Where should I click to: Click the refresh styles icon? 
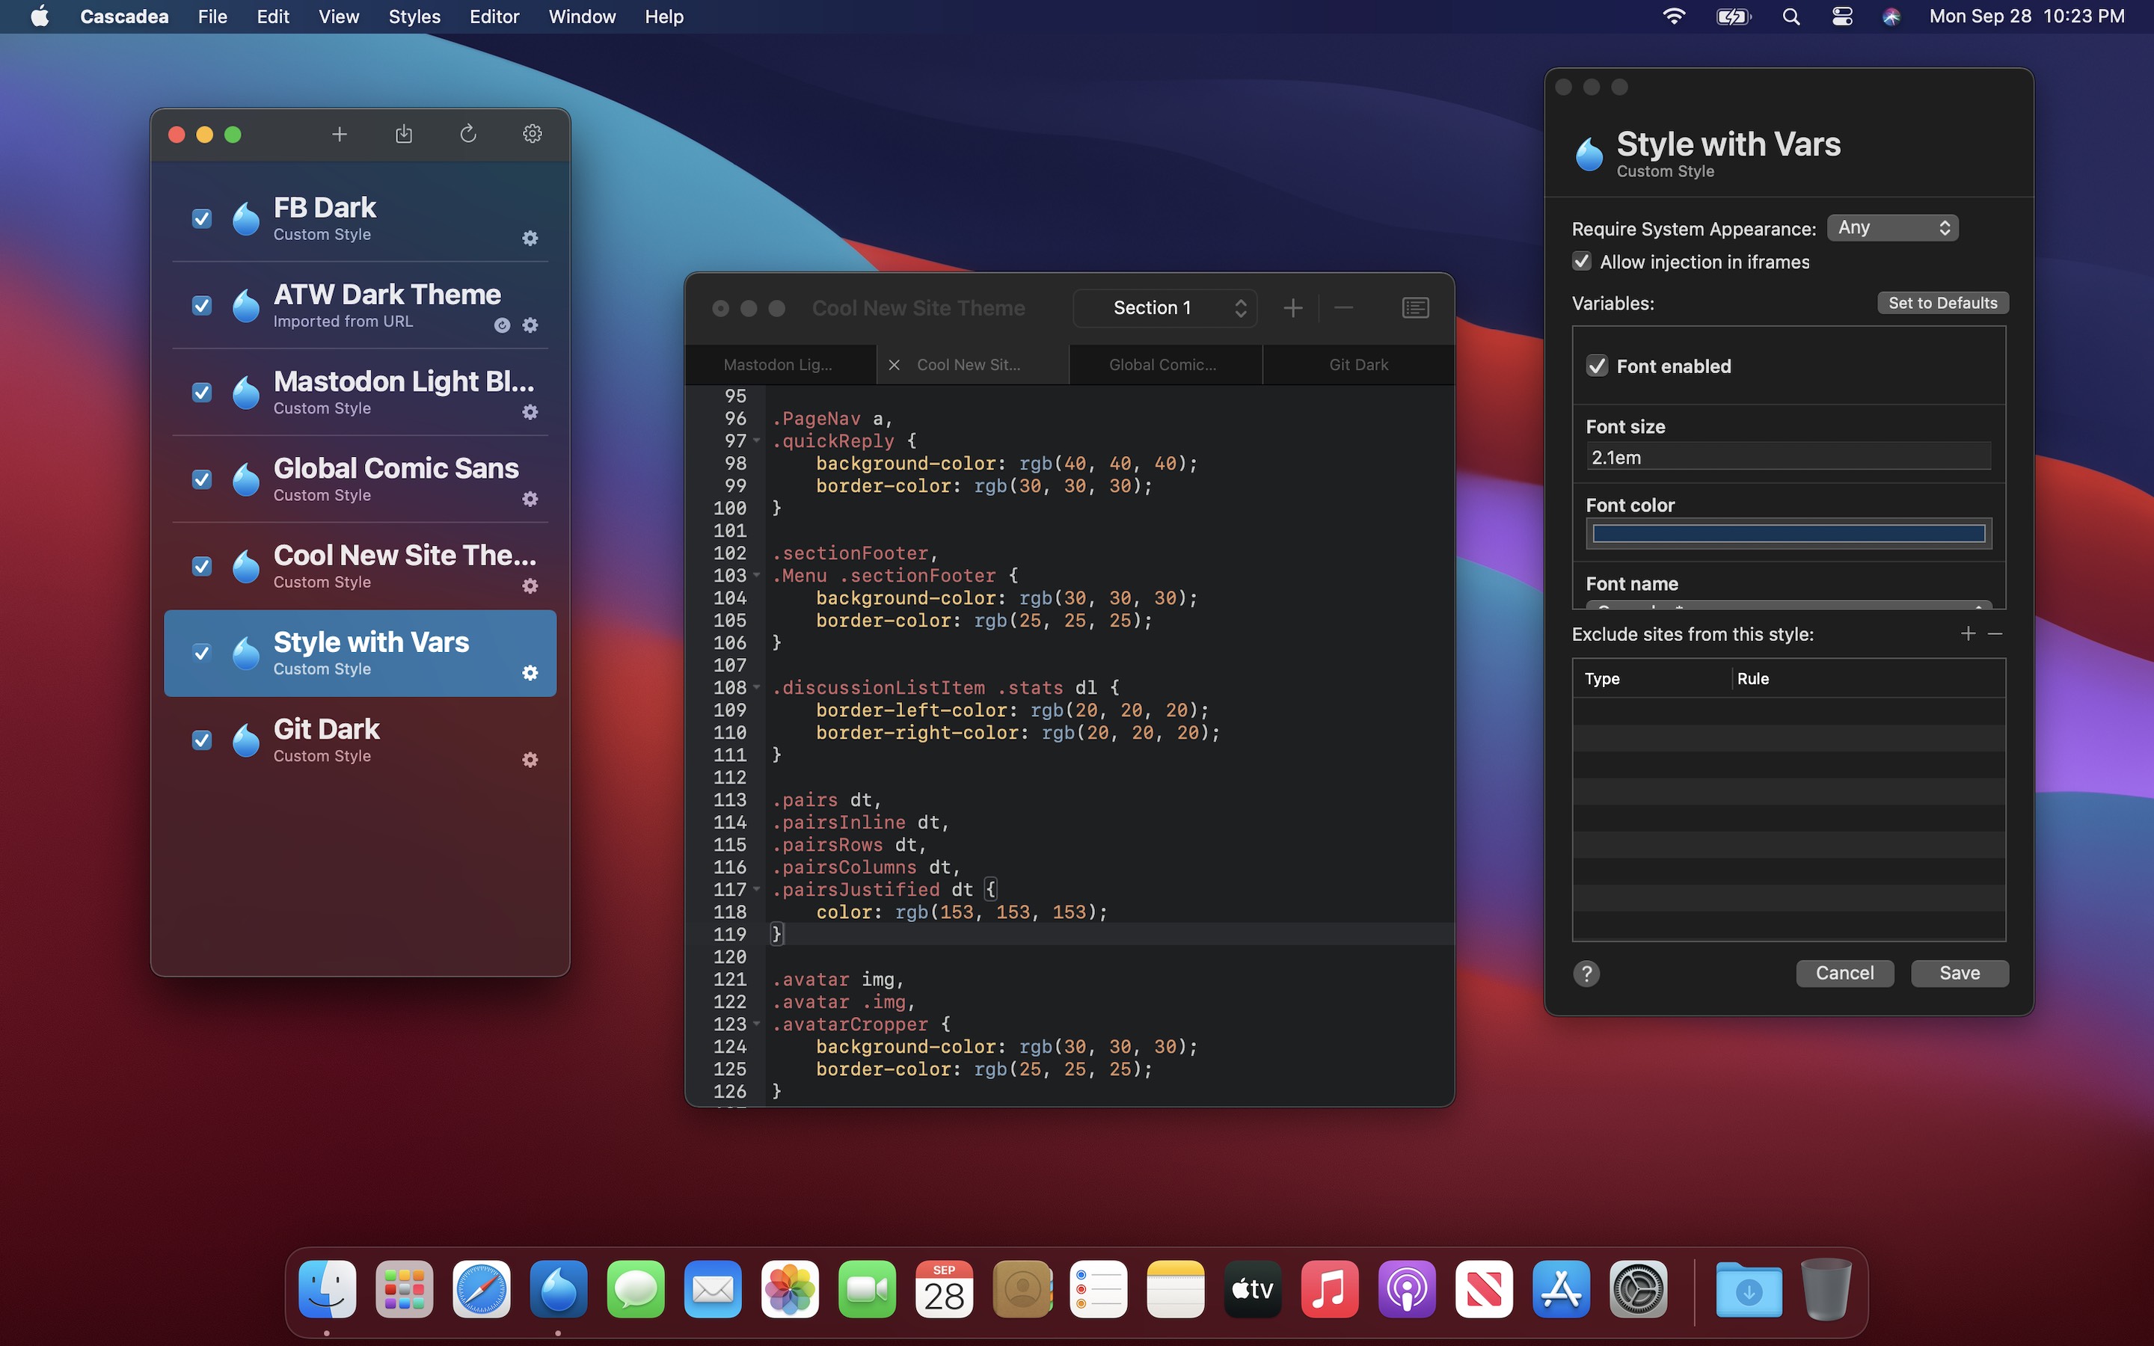(x=468, y=135)
